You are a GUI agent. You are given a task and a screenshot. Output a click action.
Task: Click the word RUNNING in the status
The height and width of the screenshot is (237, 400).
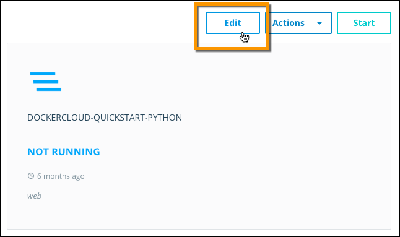pyautogui.click(x=76, y=152)
